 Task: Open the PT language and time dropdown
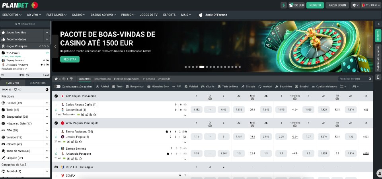pyautogui.click(x=370, y=5)
